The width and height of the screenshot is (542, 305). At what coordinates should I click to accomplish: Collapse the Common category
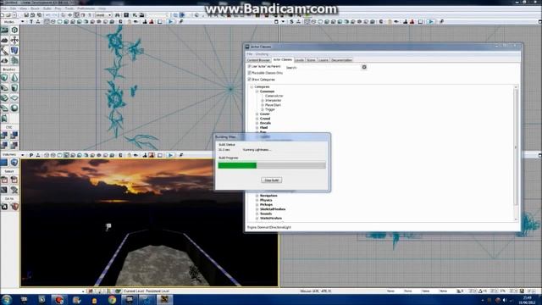coord(257,91)
